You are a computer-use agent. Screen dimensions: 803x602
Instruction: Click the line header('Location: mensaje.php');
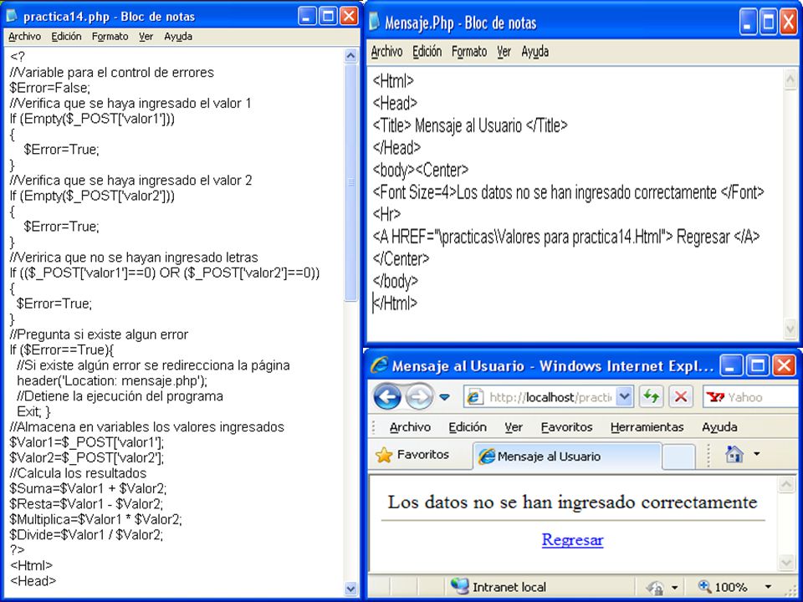[x=112, y=381]
